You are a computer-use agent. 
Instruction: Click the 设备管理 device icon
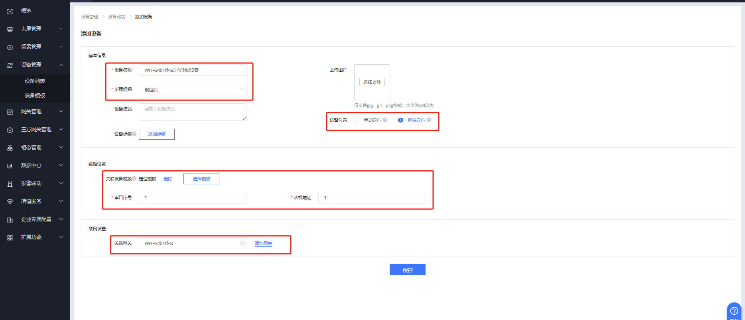point(10,65)
